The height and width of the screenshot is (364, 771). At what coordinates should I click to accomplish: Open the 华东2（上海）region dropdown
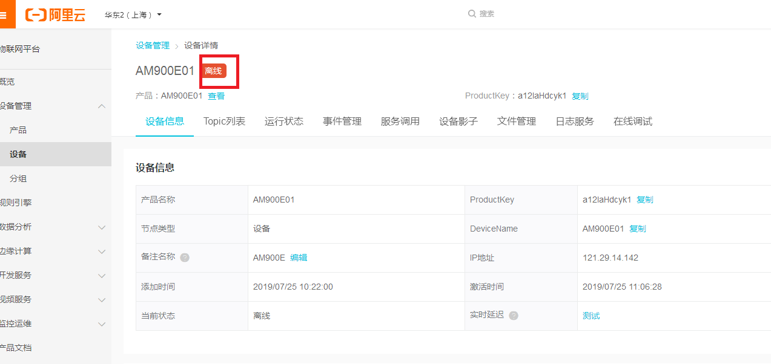[133, 15]
